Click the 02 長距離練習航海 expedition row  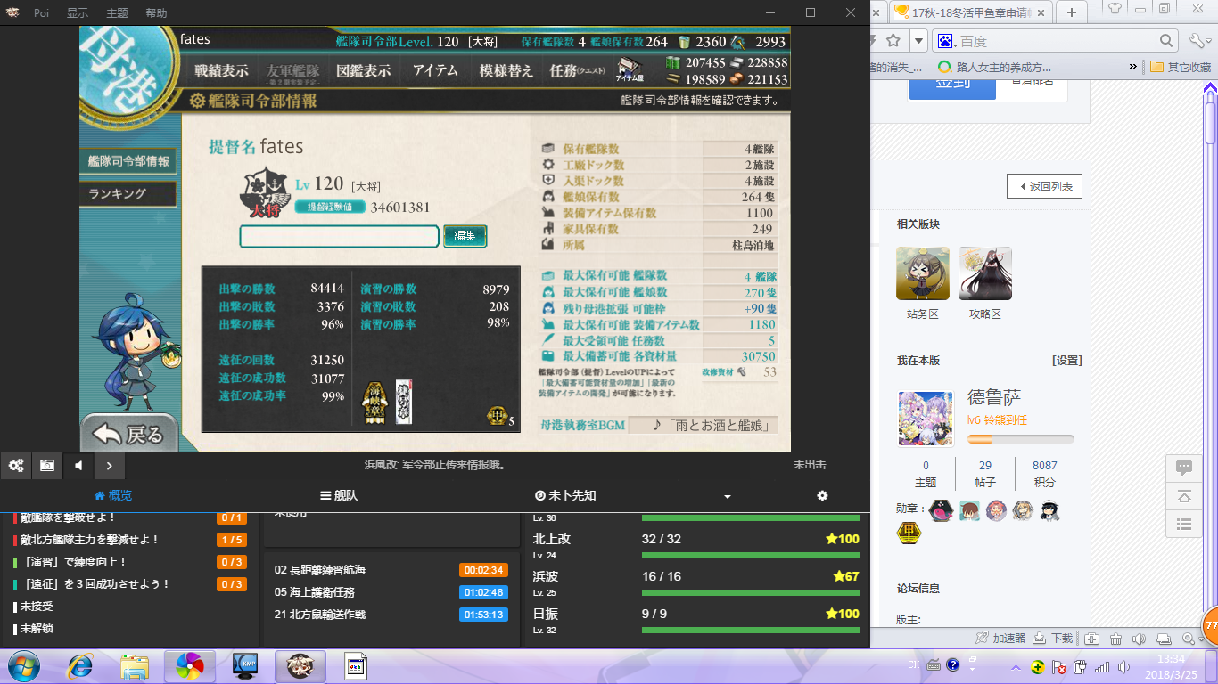[391, 570]
